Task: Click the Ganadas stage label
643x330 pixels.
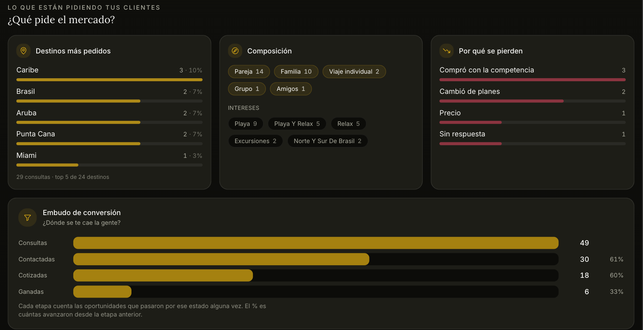Action: pos(31,292)
